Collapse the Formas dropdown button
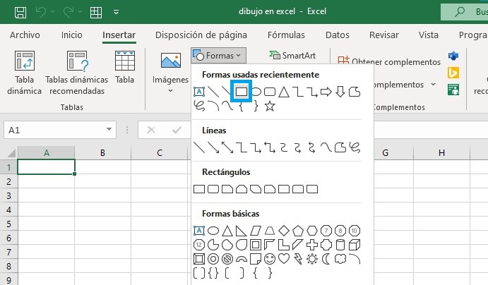The height and width of the screenshot is (285, 488). (218, 56)
